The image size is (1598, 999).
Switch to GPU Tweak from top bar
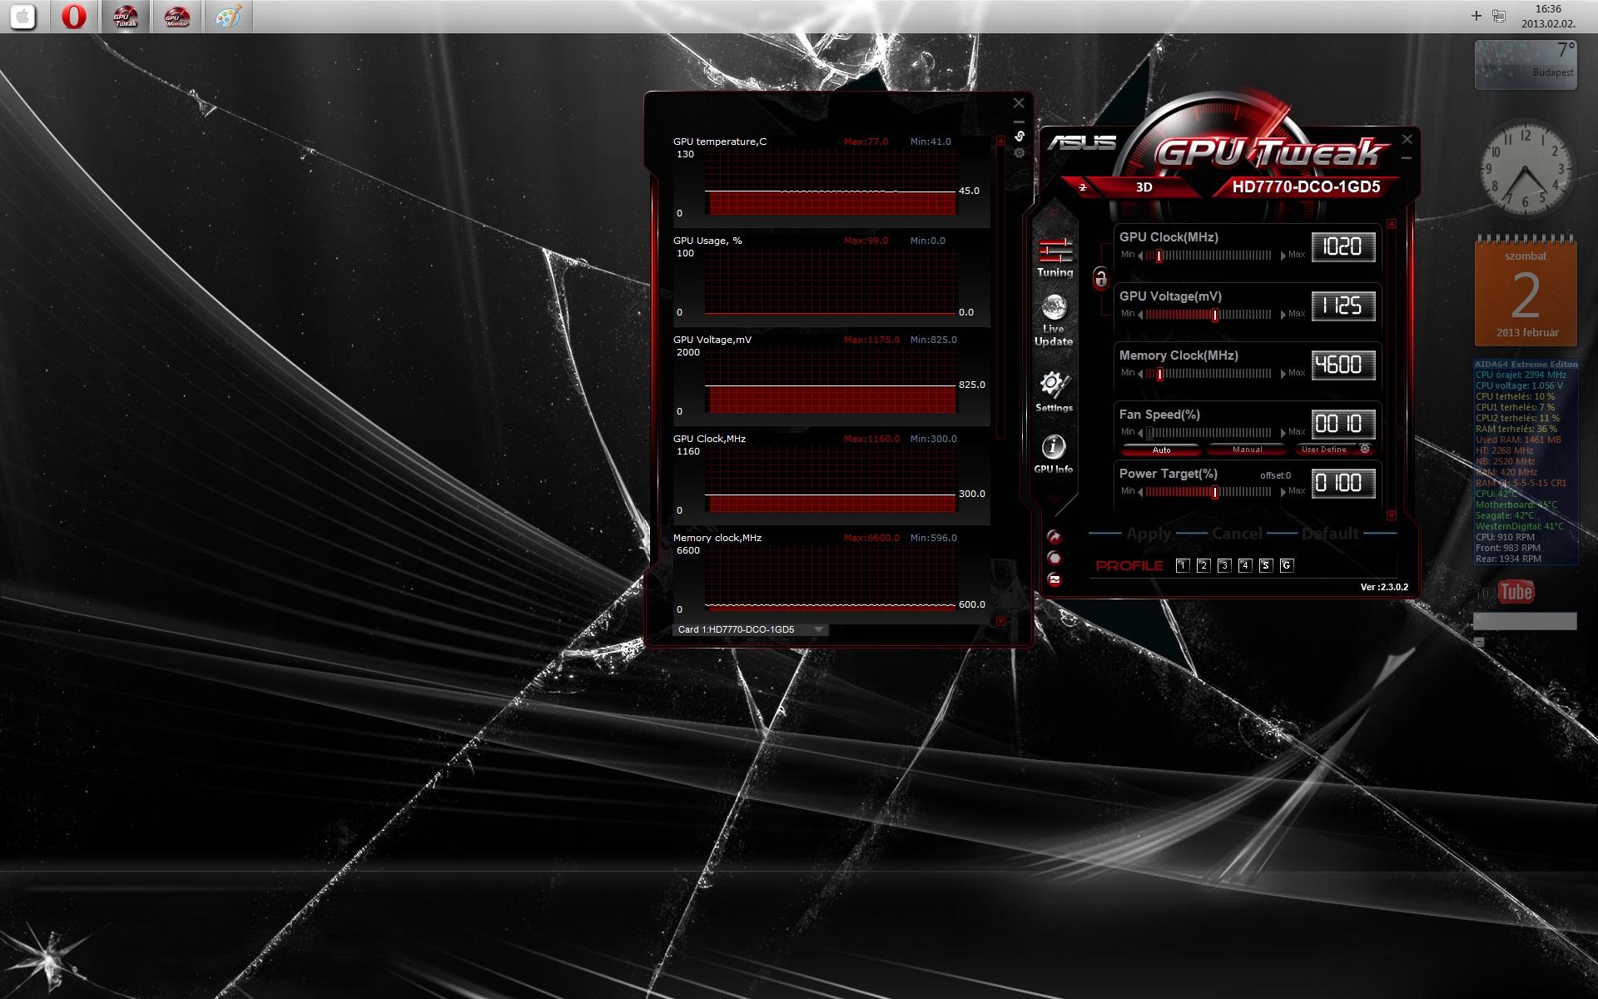point(126,16)
